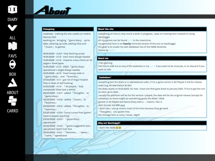The image size is (215, 161).
Task: Select the BOX sidebar label
Action: 12,74
